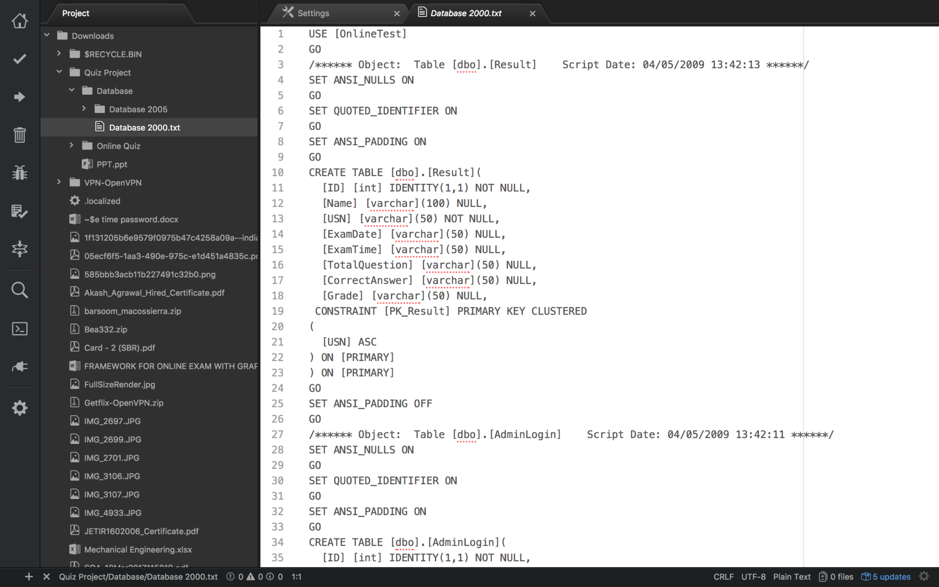Viewport: 939px width, 587px height.
Task: Click the 5 updates notification badge
Action: 887,576
